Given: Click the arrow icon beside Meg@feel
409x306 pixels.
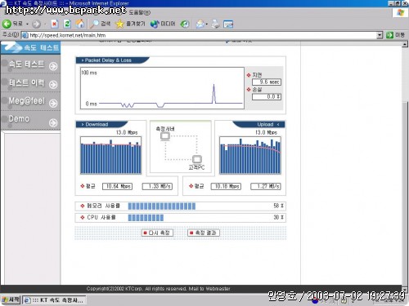Looking at the screenshot, I should 53,103.
